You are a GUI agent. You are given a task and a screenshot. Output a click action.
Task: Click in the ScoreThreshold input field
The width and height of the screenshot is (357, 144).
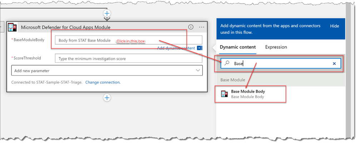pyautogui.click(x=128, y=58)
